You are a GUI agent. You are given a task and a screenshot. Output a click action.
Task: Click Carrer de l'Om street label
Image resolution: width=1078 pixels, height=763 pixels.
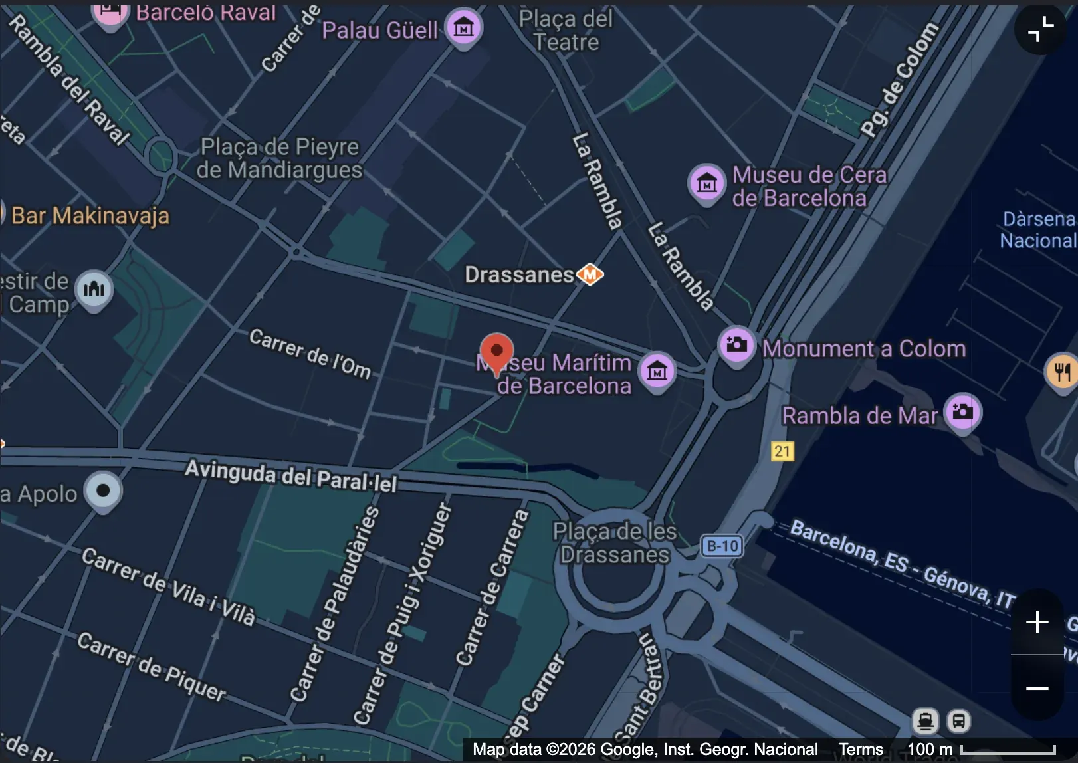click(x=310, y=353)
